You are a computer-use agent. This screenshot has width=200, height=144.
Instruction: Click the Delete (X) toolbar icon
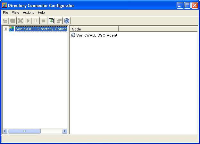coord(21,21)
